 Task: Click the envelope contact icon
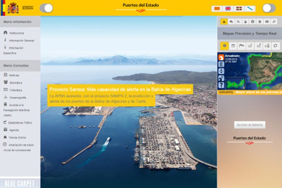267,21
